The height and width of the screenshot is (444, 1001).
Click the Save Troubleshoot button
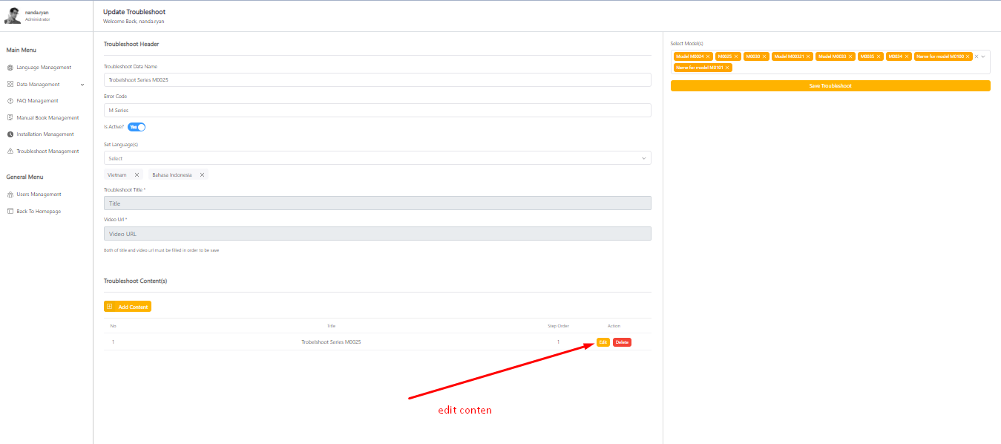pyautogui.click(x=830, y=86)
